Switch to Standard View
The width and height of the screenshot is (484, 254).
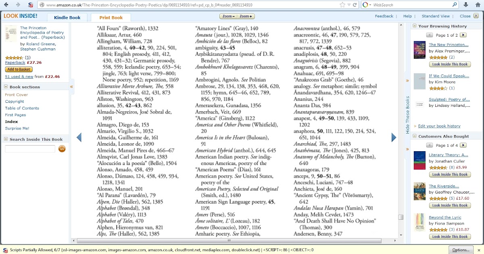click(436, 16)
